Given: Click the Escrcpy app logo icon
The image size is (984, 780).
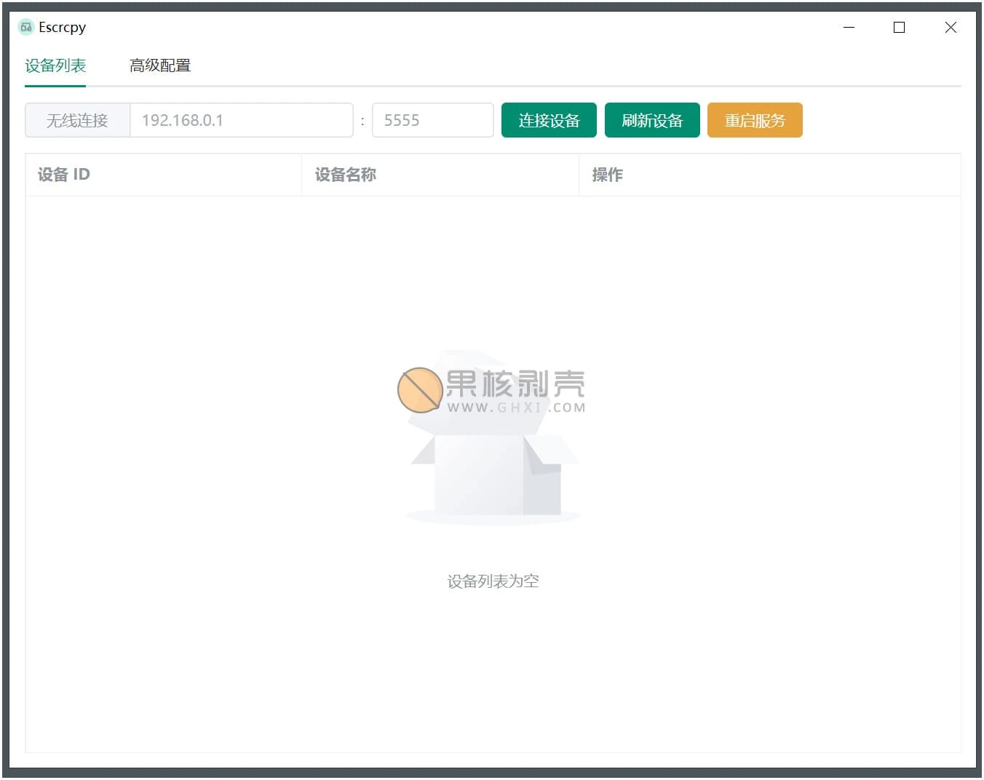Looking at the screenshot, I should pos(26,27).
